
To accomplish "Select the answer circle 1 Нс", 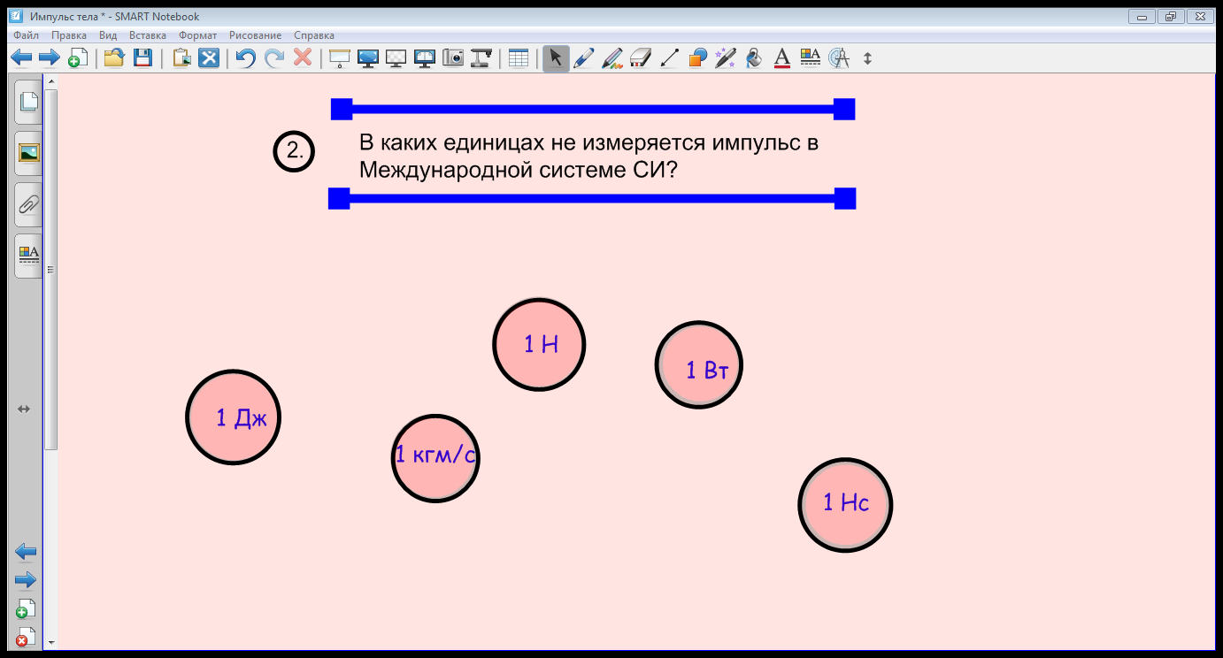I will click(x=845, y=505).
